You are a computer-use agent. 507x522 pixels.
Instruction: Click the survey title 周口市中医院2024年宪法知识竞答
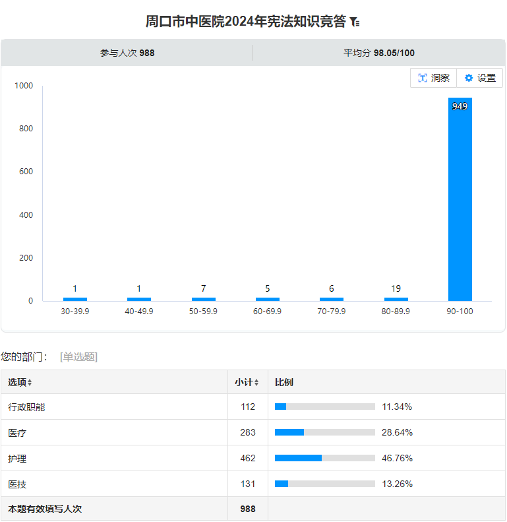click(x=246, y=22)
